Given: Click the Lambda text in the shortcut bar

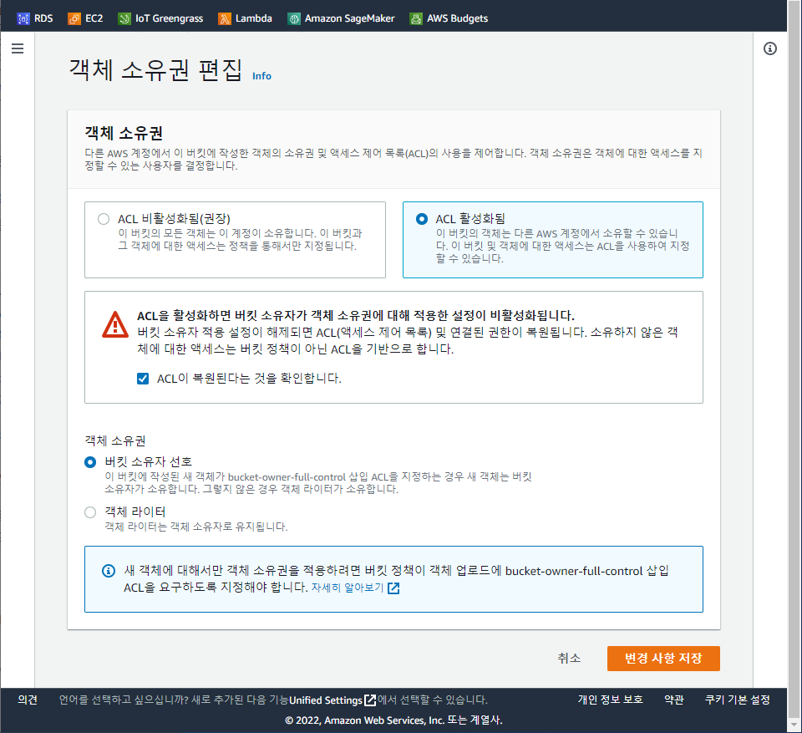Looking at the screenshot, I should 254,18.
